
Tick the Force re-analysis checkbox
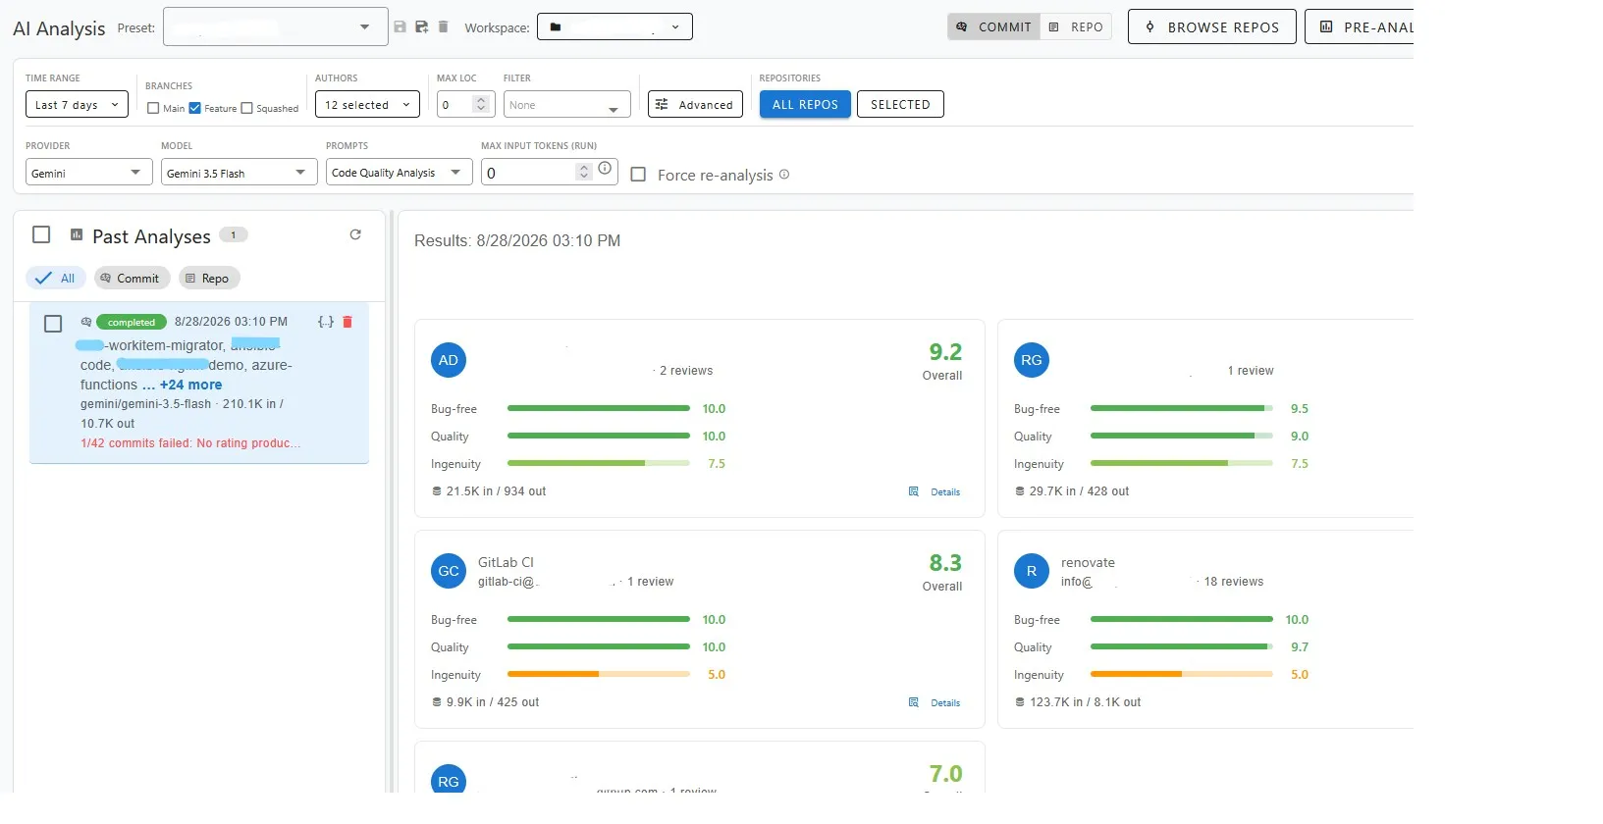click(x=638, y=175)
